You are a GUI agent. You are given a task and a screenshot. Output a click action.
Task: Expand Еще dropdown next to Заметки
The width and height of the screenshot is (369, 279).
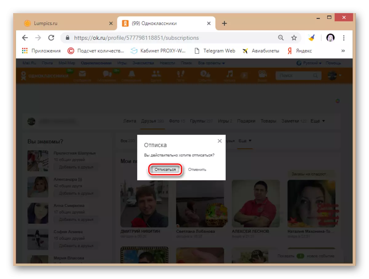click(318, 121)
